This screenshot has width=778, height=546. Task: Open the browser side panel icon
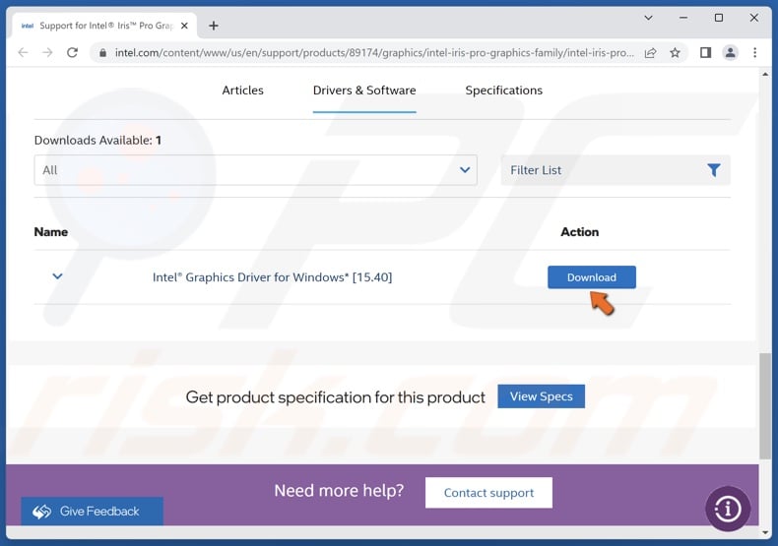(x=705, y=52)
